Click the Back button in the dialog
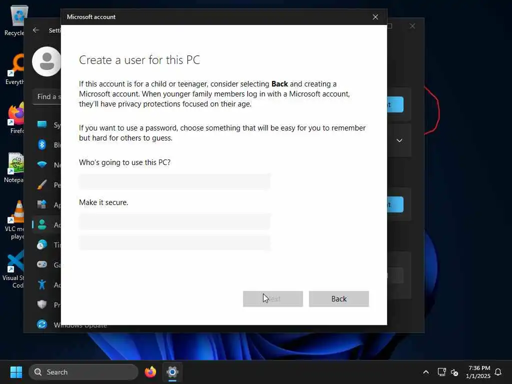The image size is (512, 384). coord(338,299)
